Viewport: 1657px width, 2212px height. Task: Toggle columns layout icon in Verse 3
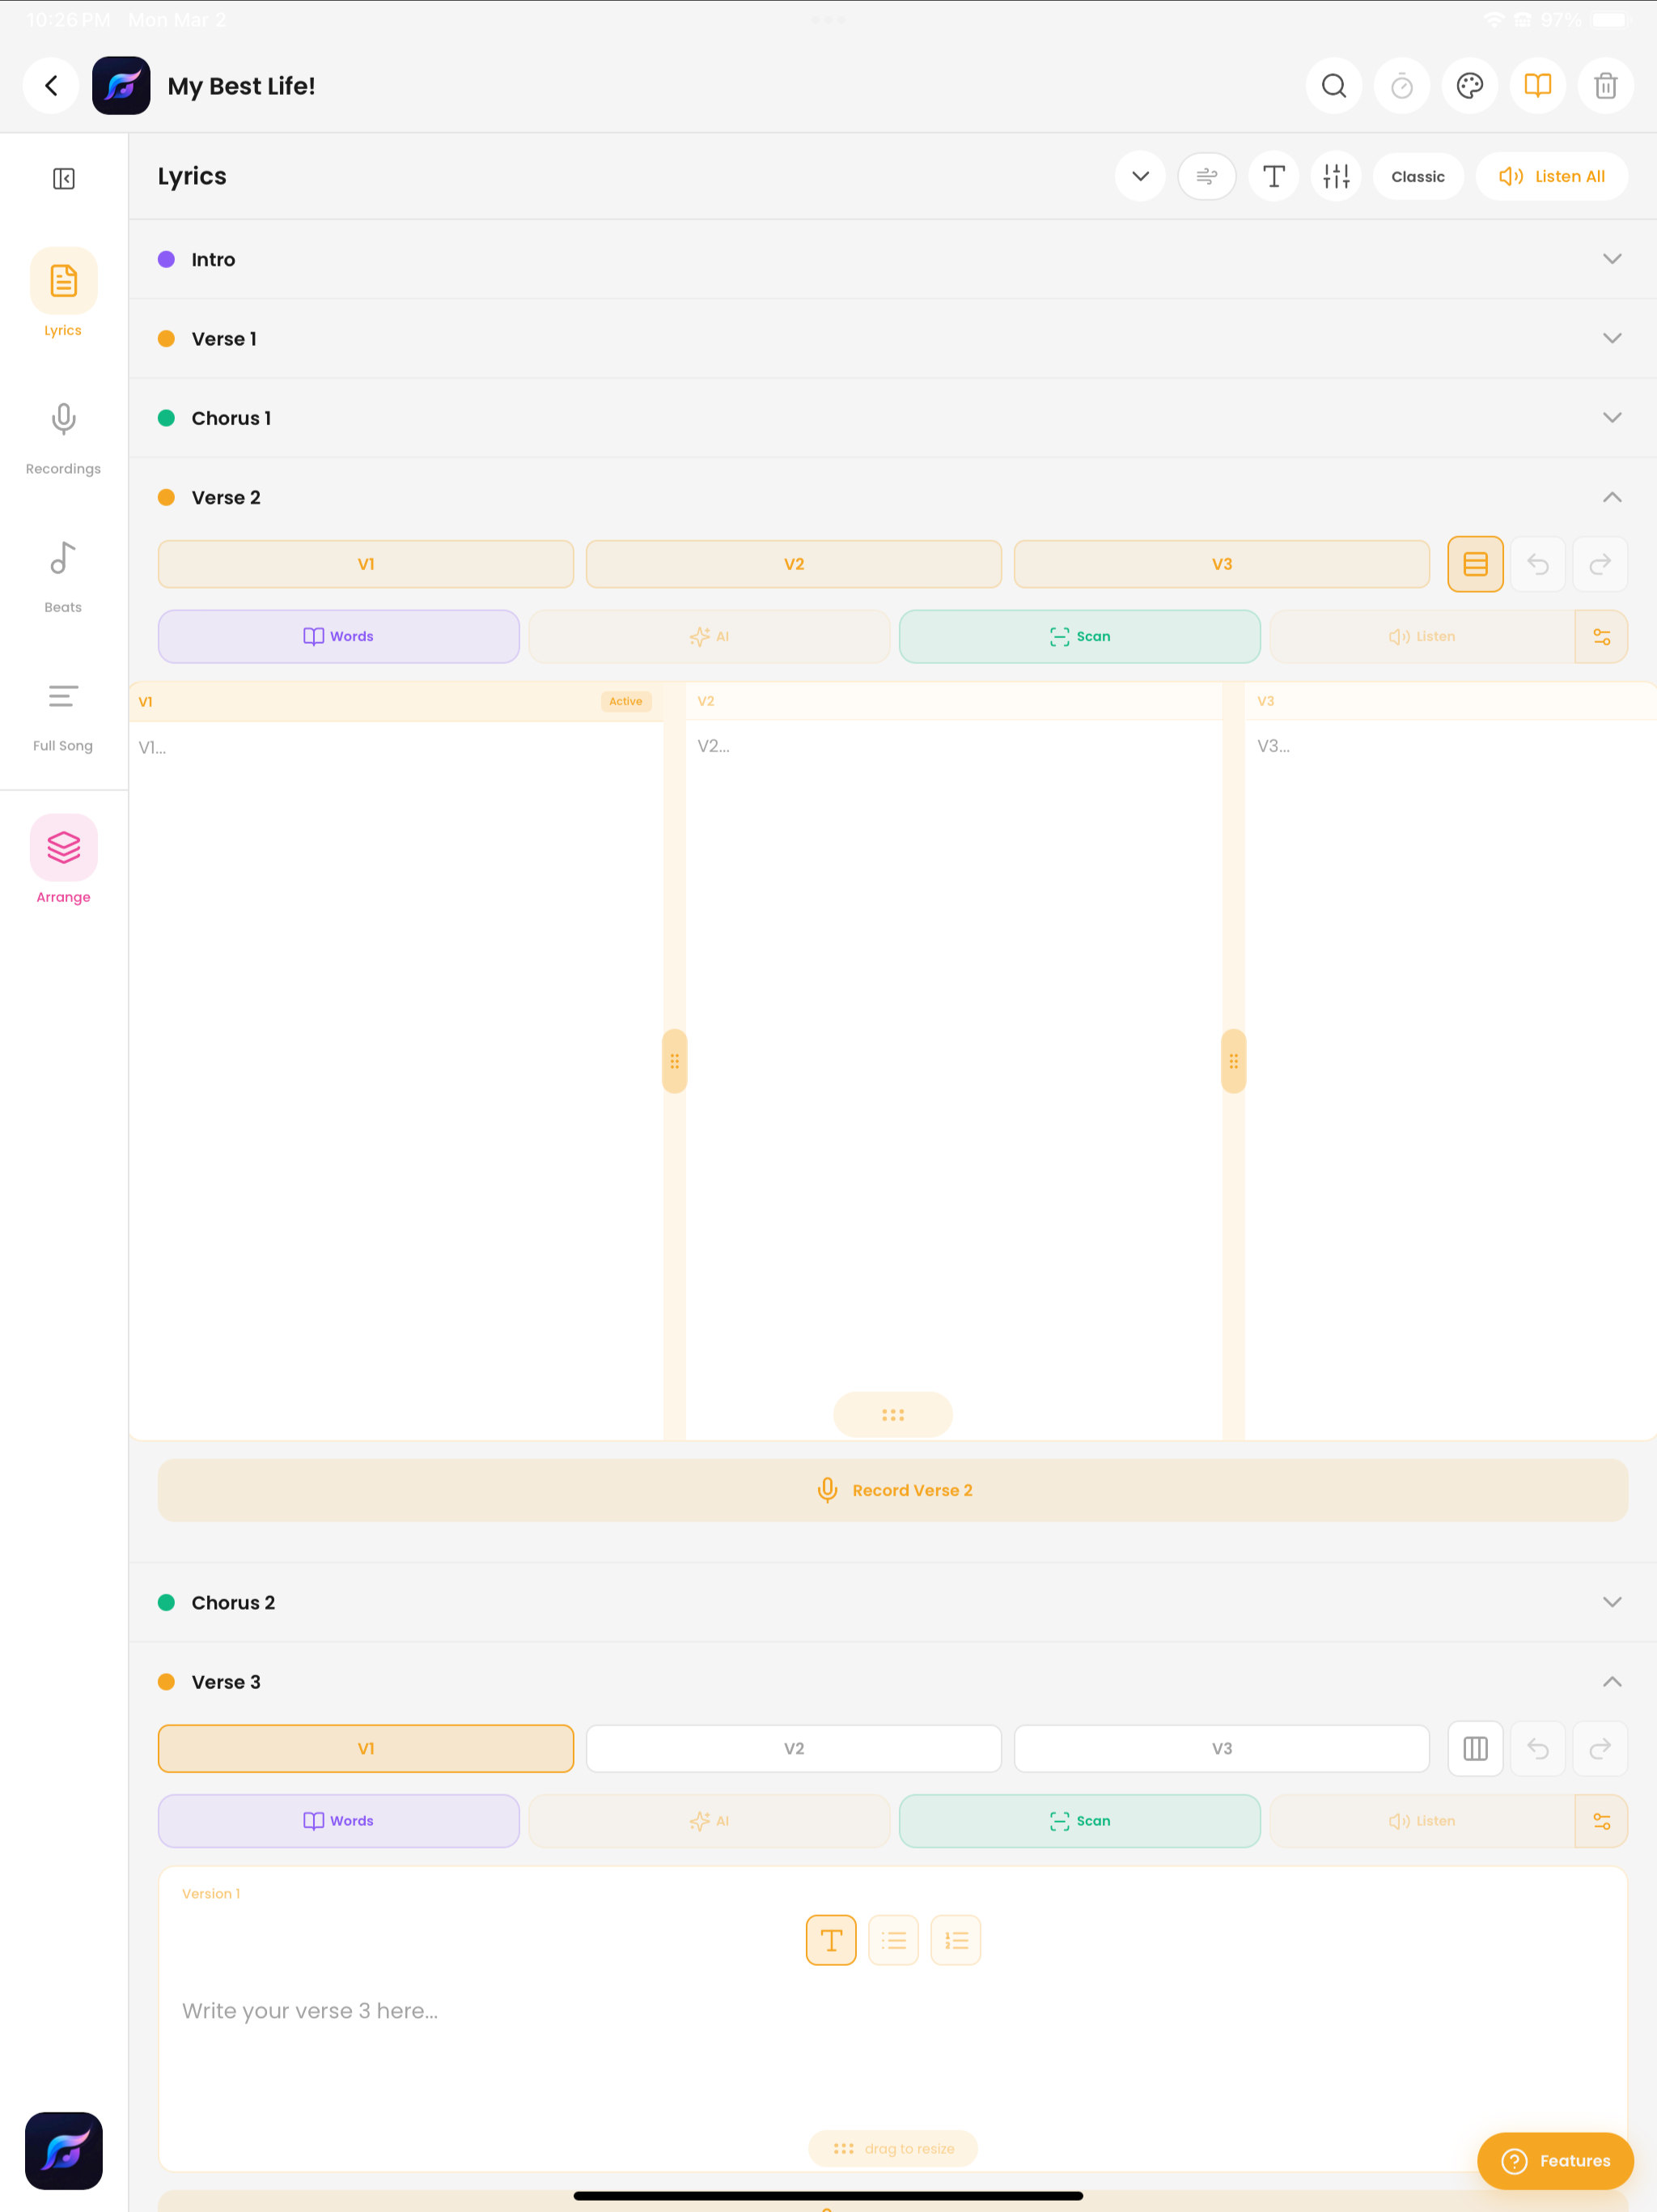(1475, 1748)
